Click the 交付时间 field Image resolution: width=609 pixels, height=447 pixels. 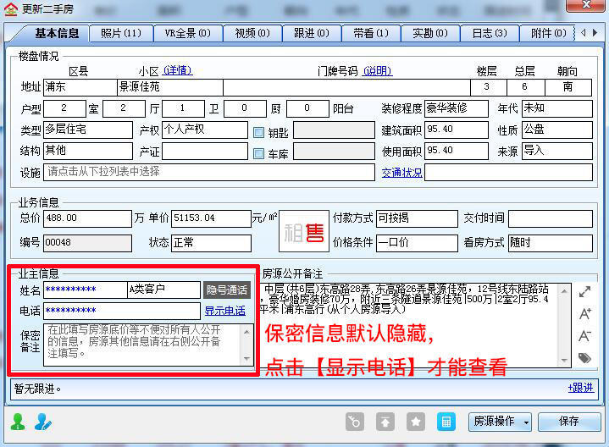(551, 218)
